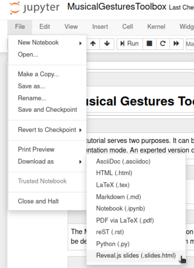Open the cell type dropdown

[190, 44]
